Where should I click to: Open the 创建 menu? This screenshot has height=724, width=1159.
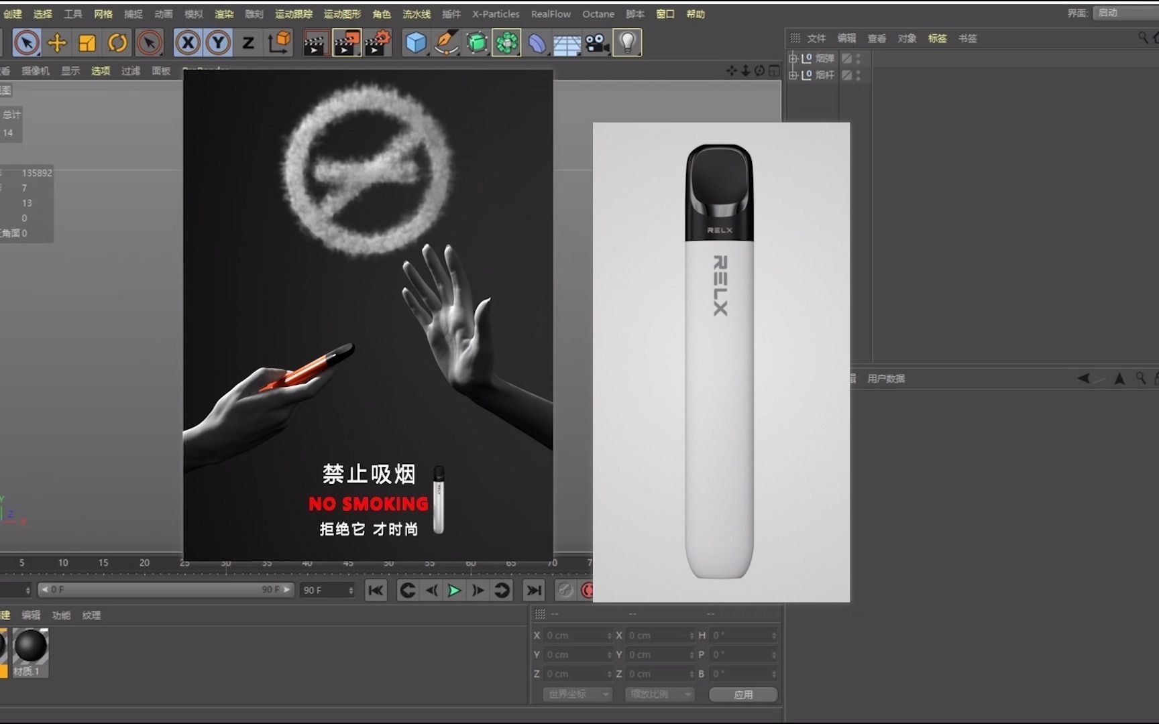[12, 13]
